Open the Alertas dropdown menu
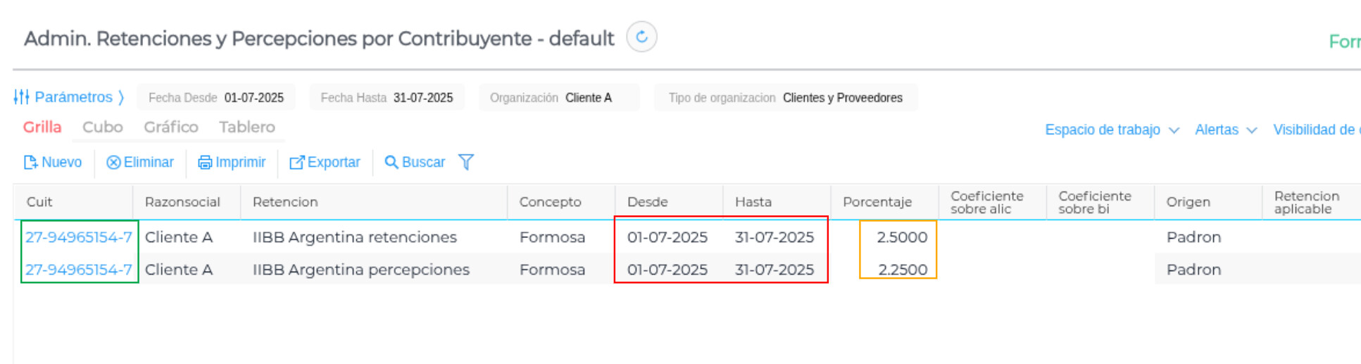Screen dimensions: 1361x364 coord(1225,130)
